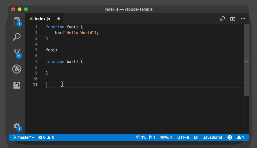This screenshot has height=148, width=257.
Task: Click the master*+ git branch indicator
Action: [24, 137]
